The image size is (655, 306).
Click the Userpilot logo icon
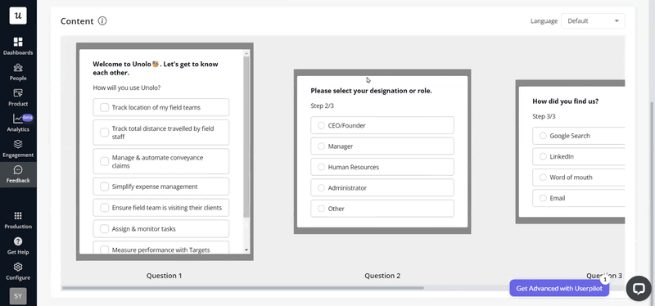[18, 16]
